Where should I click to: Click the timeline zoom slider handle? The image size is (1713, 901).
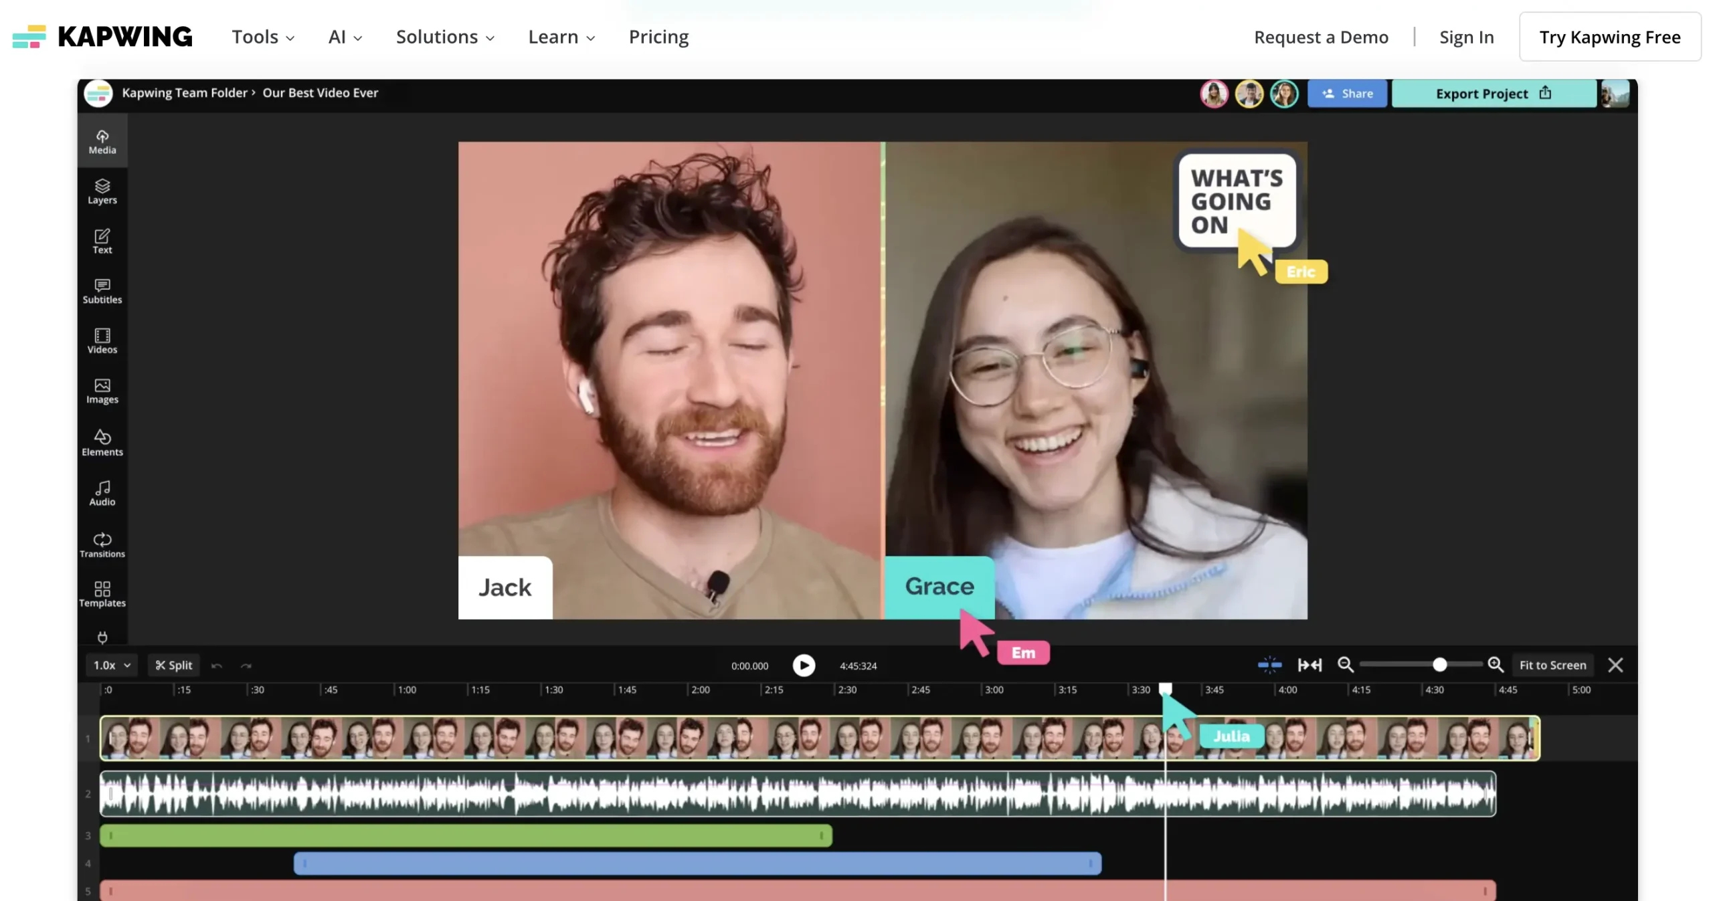tap(1439, 664)
